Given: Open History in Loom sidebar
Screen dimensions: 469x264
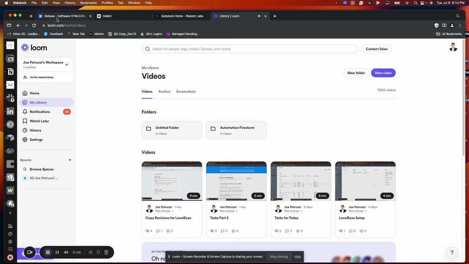Looking at the screenshot, I should (47, 130).
